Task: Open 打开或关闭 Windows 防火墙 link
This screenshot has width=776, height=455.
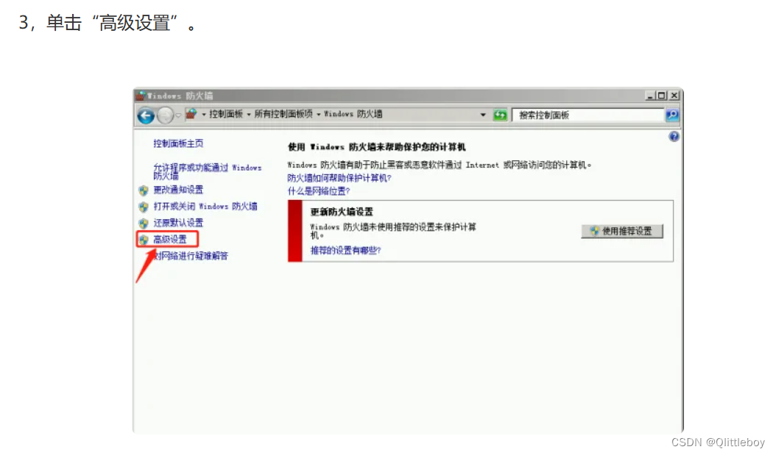Action: pyautogui.click(x=205, y=206)
